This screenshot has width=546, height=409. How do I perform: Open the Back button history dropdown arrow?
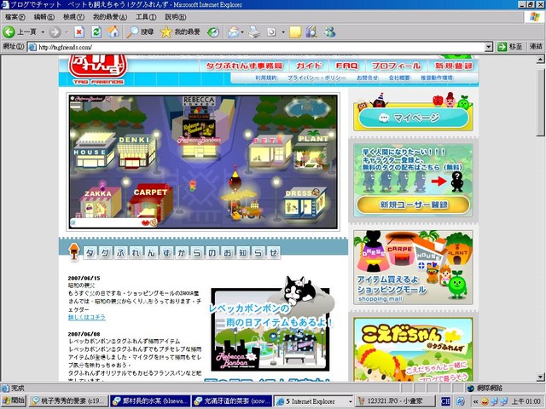43,32
